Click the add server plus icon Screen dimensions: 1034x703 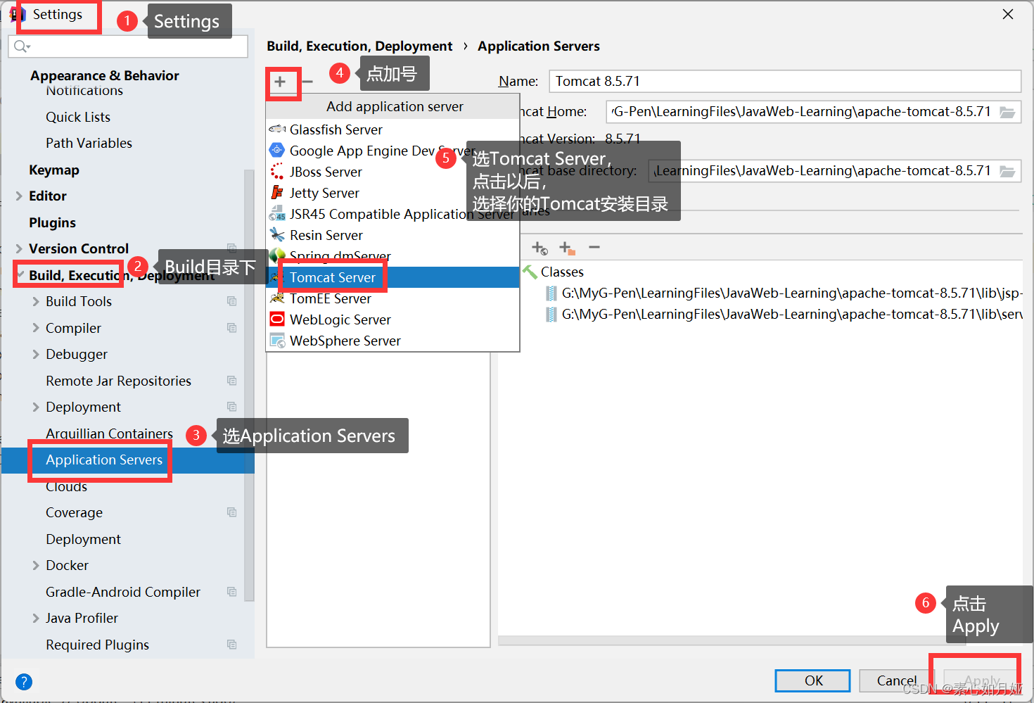click(280, 82)
